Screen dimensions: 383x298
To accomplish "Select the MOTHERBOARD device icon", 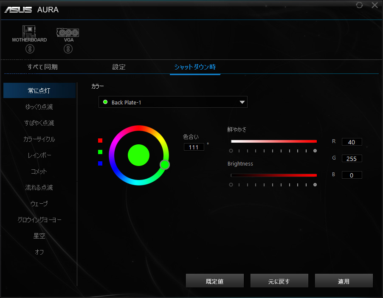I will point(29,34).
